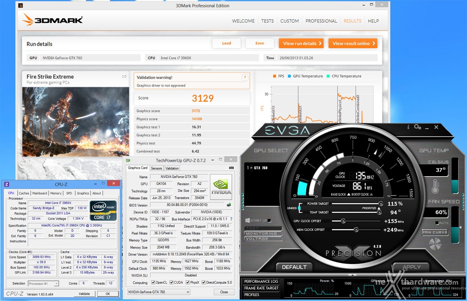The width and height of the screenshot is (467, 301).
Task: Click the Intel Core i7 logo in CPU-Z
Action: [103, 211]
